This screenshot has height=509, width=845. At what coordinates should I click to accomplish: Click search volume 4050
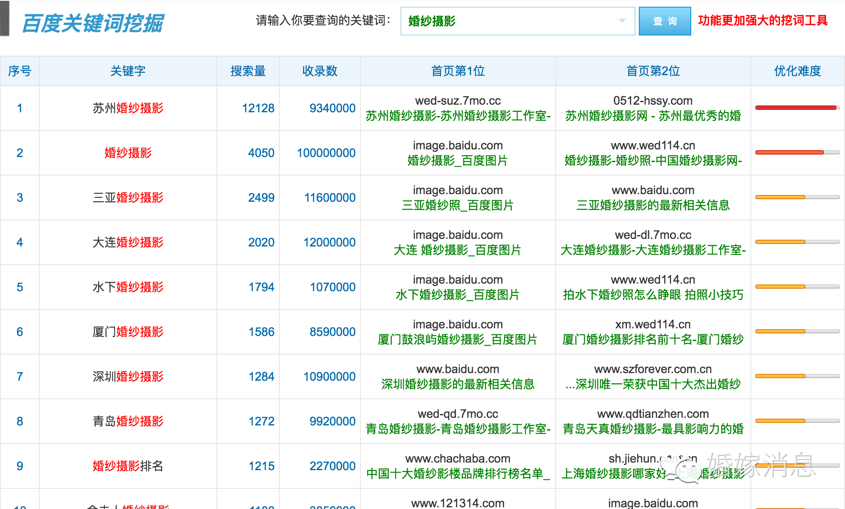tap(261, 153)
